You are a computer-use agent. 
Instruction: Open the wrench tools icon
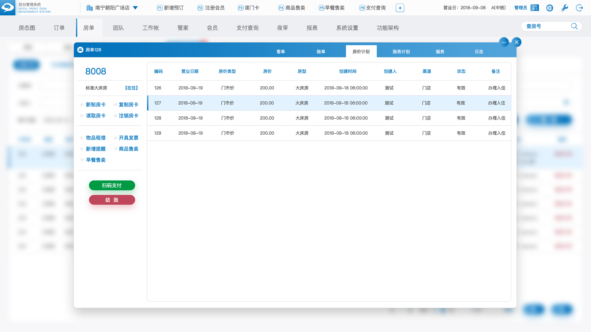565,8
